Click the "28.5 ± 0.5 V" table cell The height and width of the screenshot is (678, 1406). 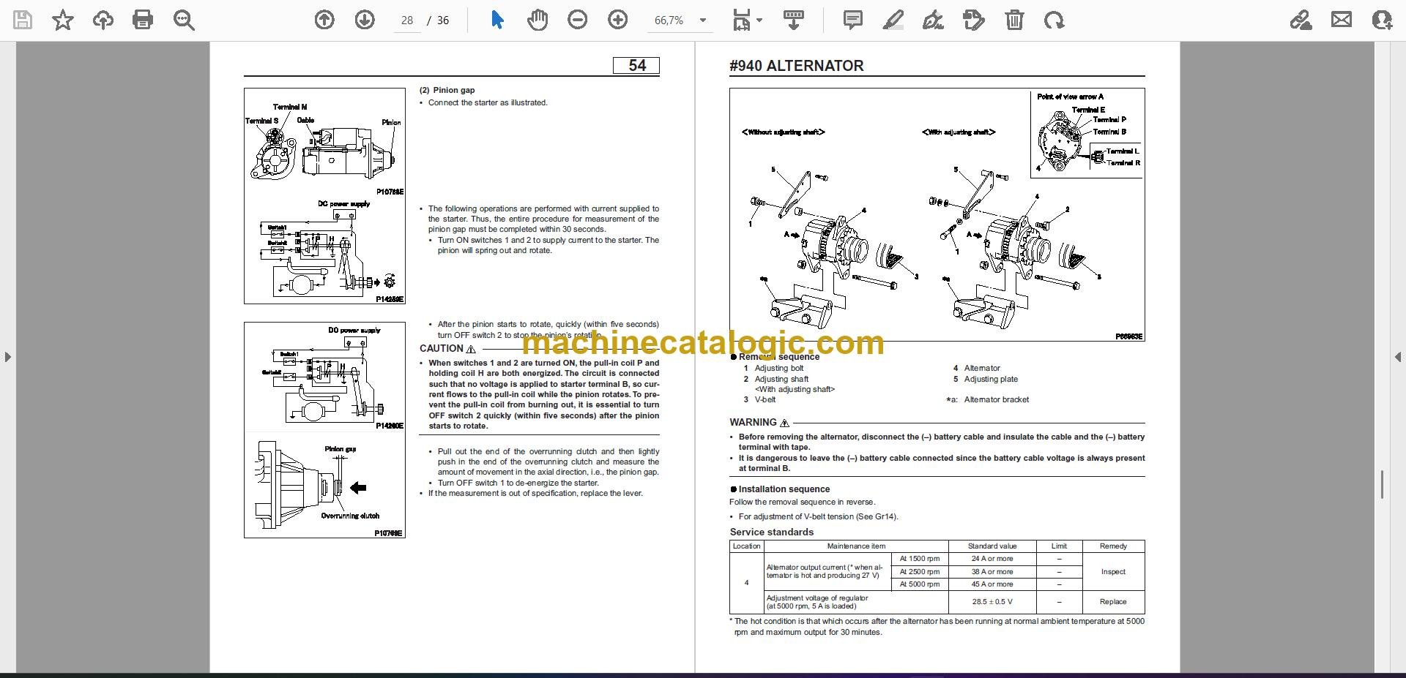tap(992, 602)
